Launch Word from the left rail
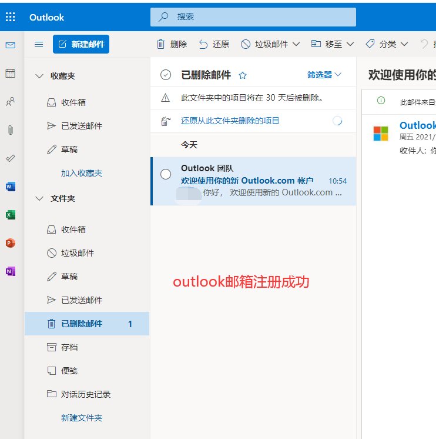 (x=11, y=187)
